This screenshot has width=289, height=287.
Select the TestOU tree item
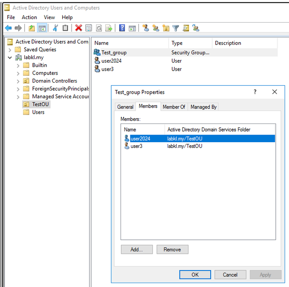[36, 104]
